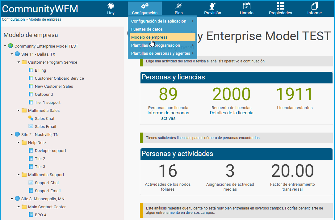Collapse the Site 11 - Dallas, TX node
Image resolution: width=335 pixels, height=220 pixels.
point(12,54)
